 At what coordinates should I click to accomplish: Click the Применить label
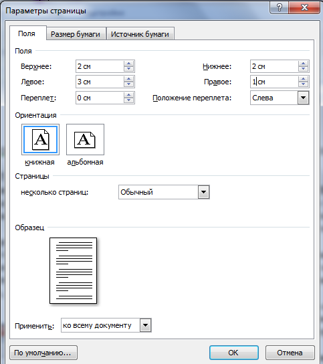tap(34, 326)
